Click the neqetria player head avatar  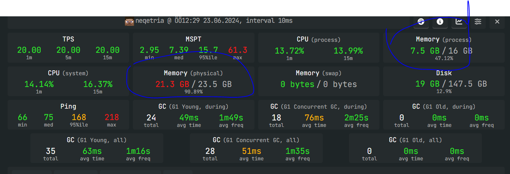coord(130,21)
